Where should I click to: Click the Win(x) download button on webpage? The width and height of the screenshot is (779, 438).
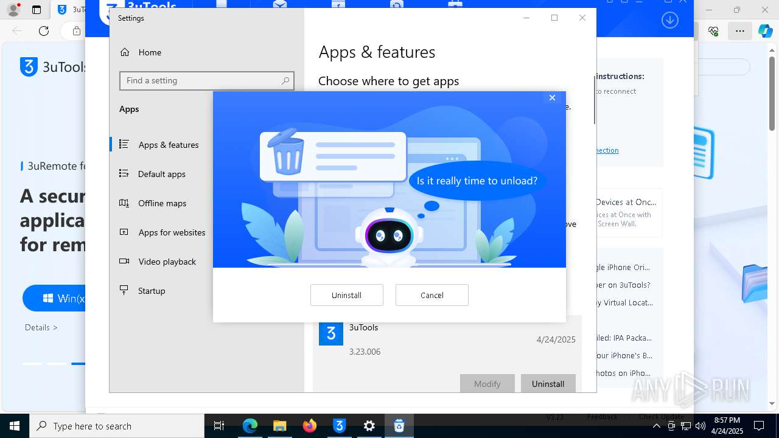pos(55,298)
